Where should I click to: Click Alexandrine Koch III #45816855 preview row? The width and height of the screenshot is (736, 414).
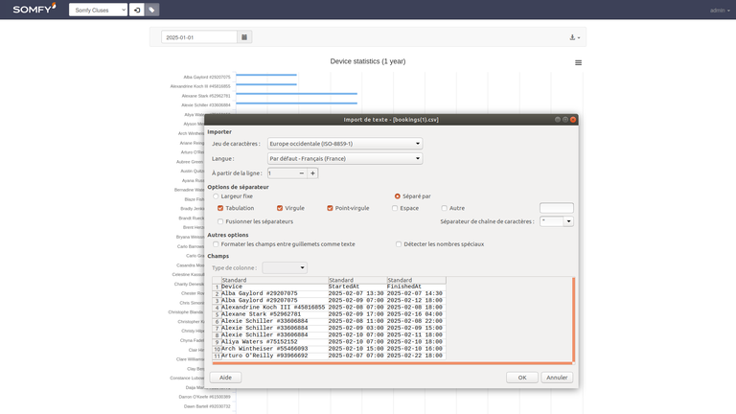point(329,307)
